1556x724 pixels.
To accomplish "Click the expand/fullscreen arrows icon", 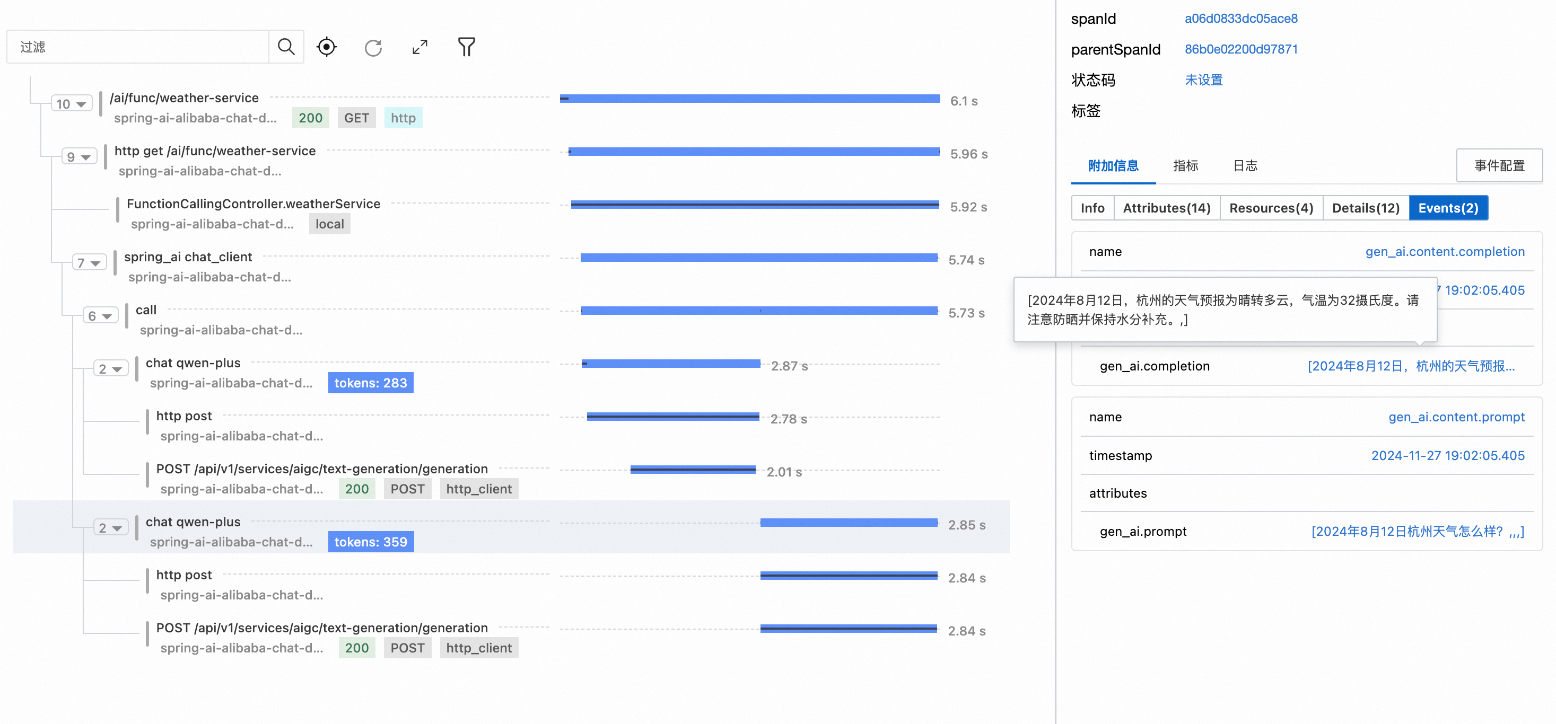I will (419, 47).
